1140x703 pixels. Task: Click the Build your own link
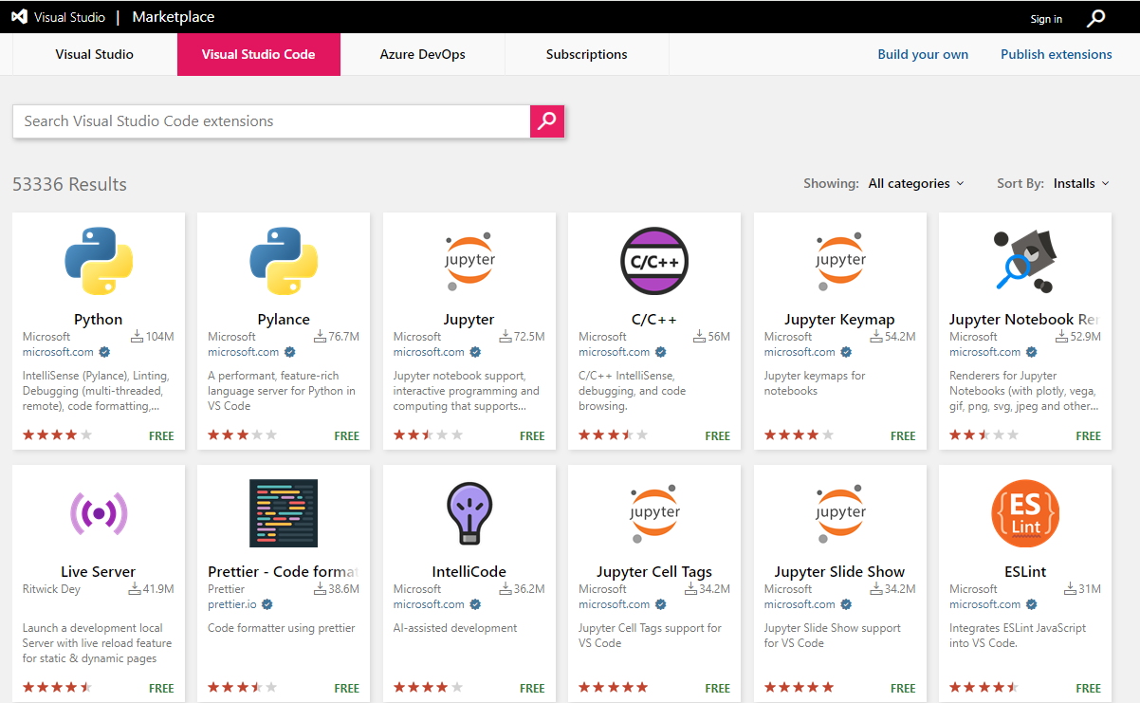(923, 55)
